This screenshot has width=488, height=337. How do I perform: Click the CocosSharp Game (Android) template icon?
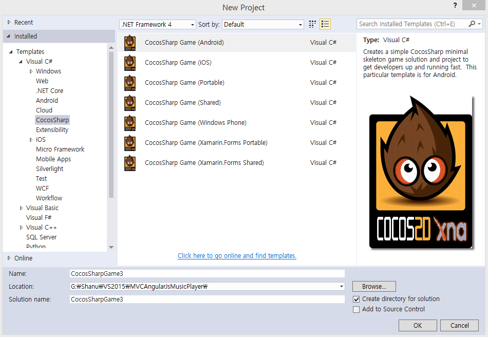pos(130,43)
